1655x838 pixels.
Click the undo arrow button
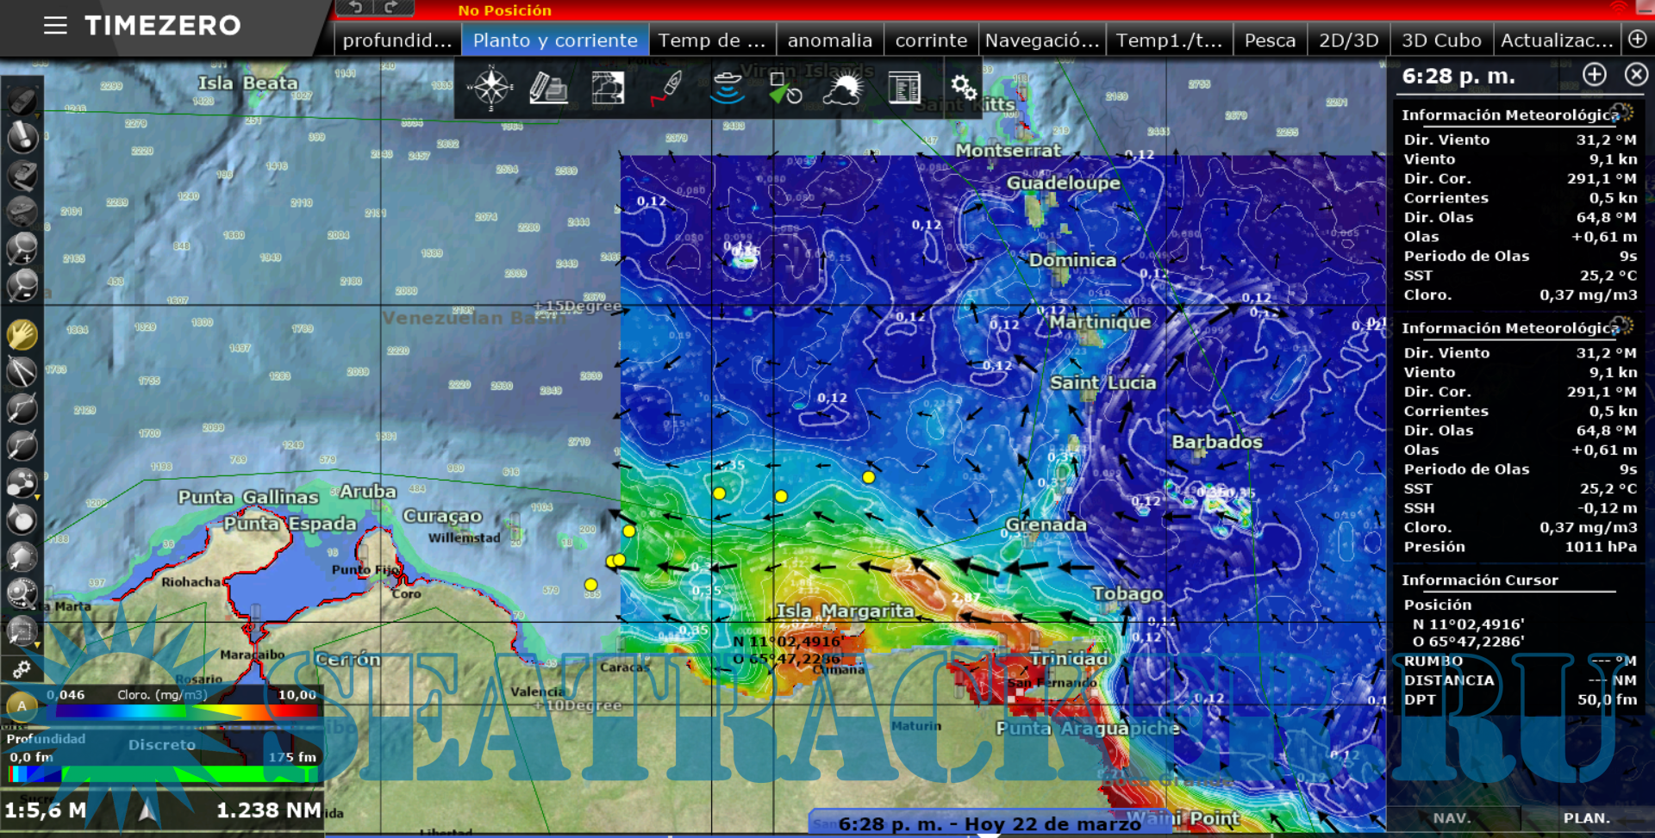pos(355,8)
